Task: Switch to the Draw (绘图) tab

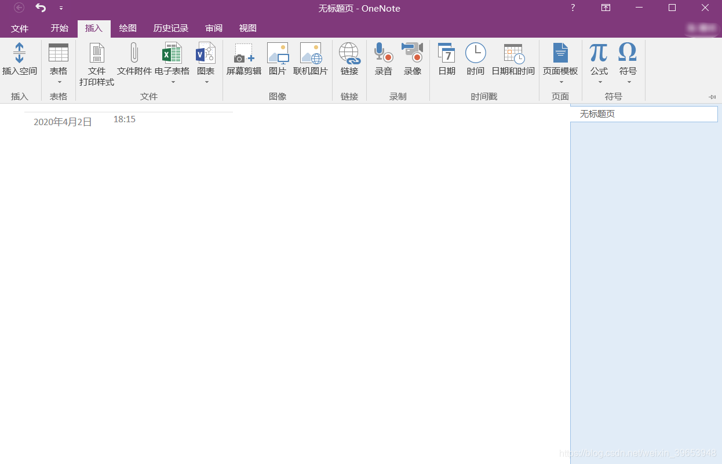Action: click(128, 28)
